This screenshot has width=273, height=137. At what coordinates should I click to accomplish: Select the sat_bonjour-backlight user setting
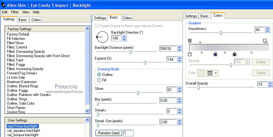23,135
